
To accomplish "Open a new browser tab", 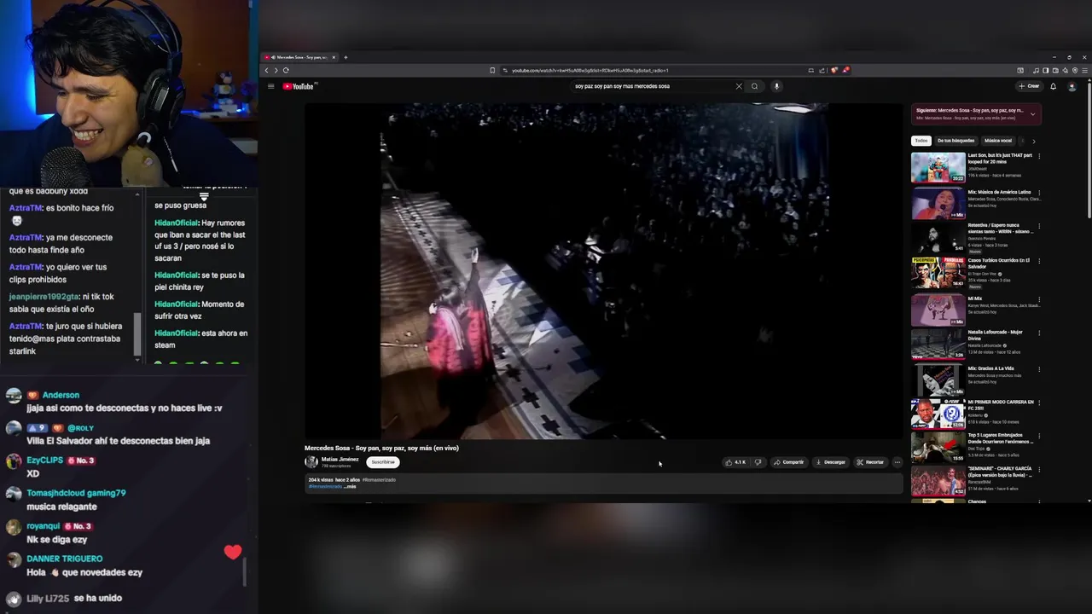I will [346, 57].
